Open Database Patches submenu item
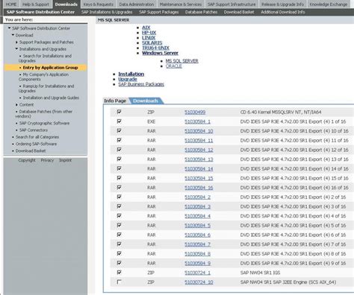The height and width of the screenshot is (295, 354). click(201, 12)
